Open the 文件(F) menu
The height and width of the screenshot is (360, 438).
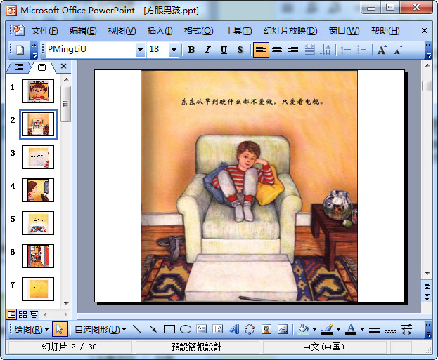tap(44, 30)
